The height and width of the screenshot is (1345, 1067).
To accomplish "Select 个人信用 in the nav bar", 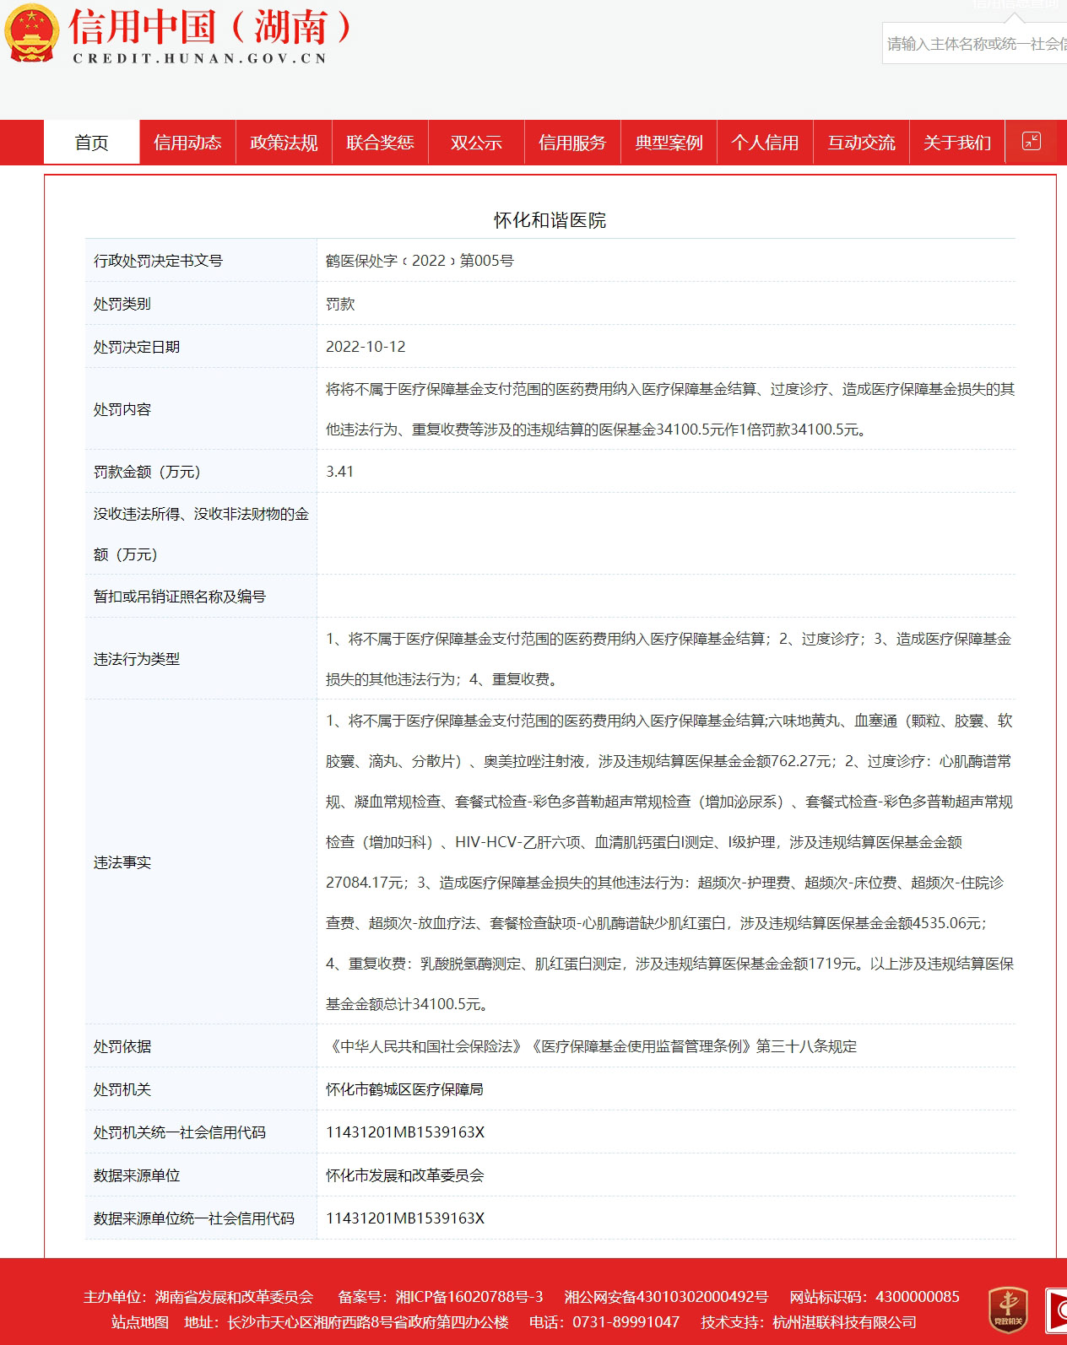I will pos(765,143).
